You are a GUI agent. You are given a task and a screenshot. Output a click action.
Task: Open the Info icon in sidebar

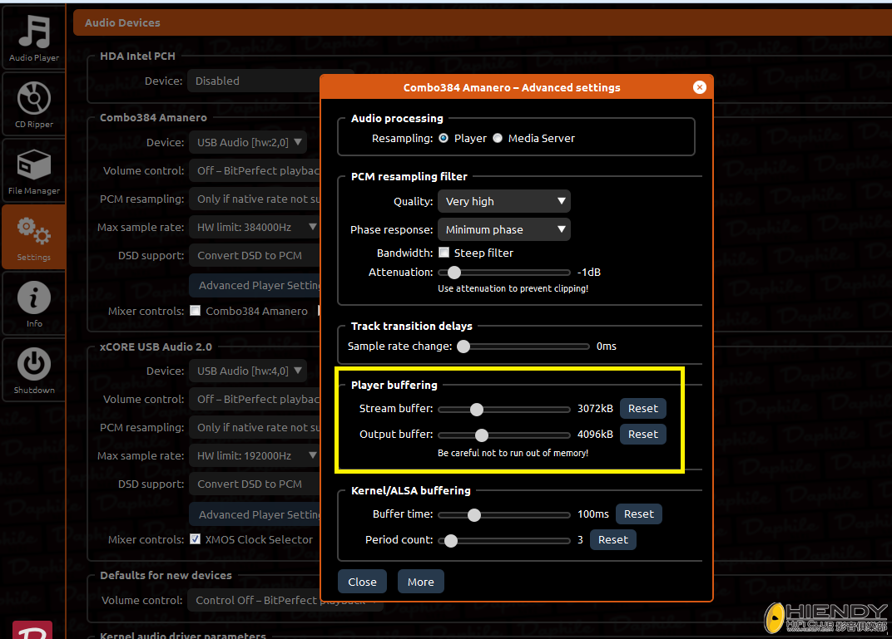(x=34, y=303)
